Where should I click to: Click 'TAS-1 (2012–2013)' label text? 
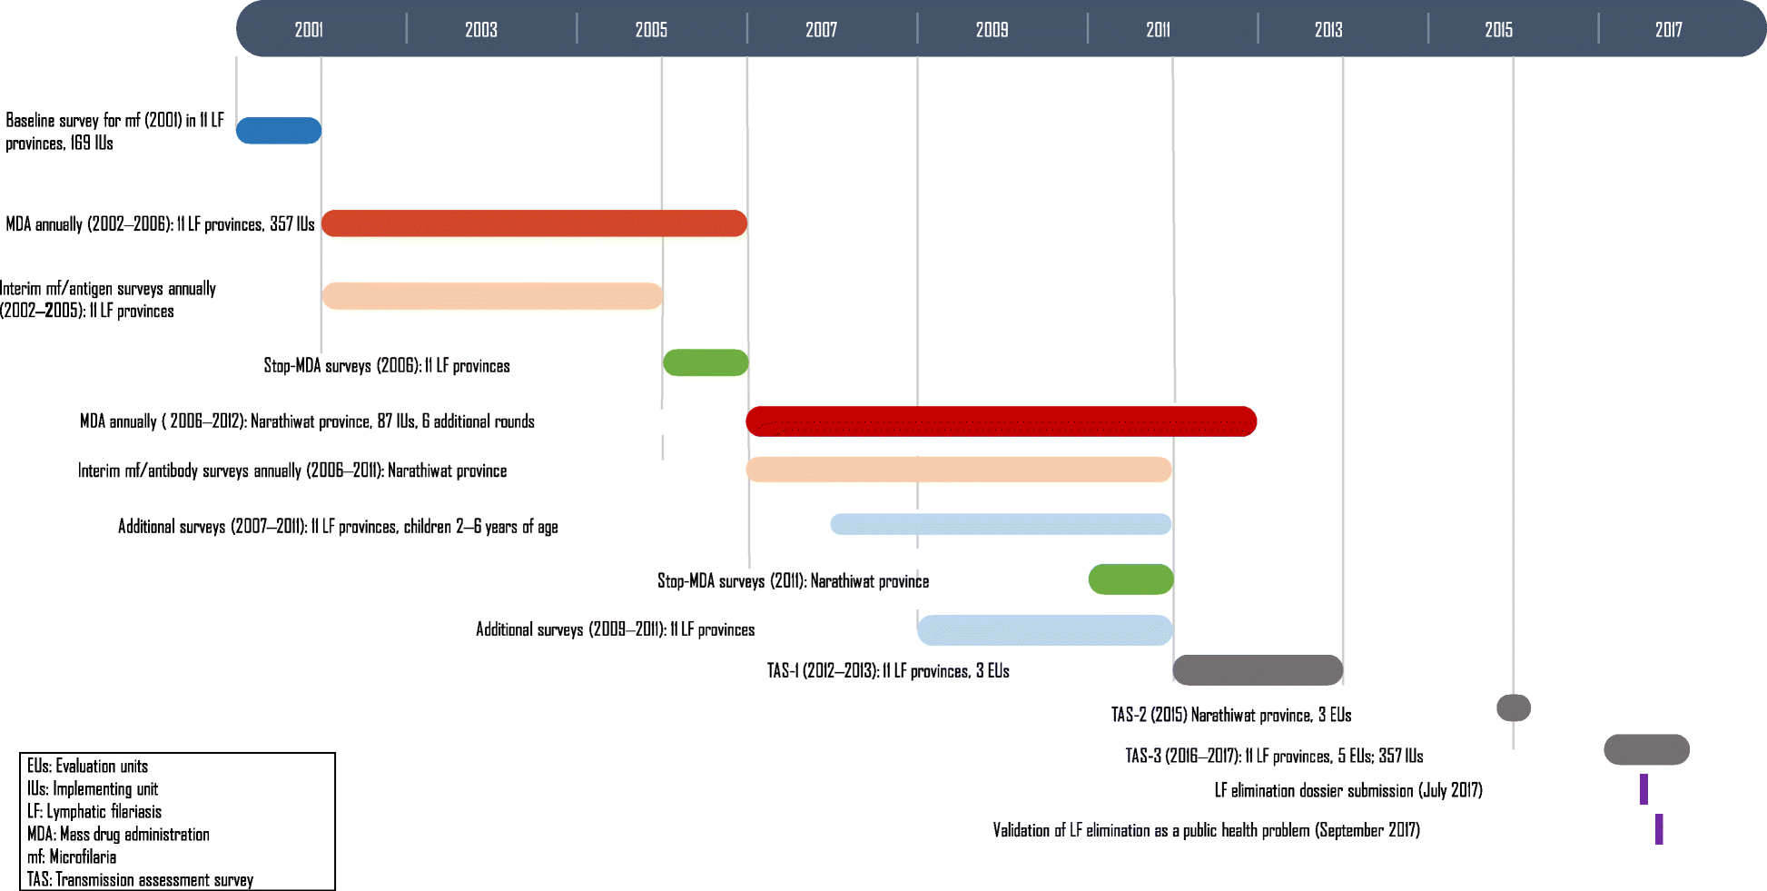(x=888, y=671)
